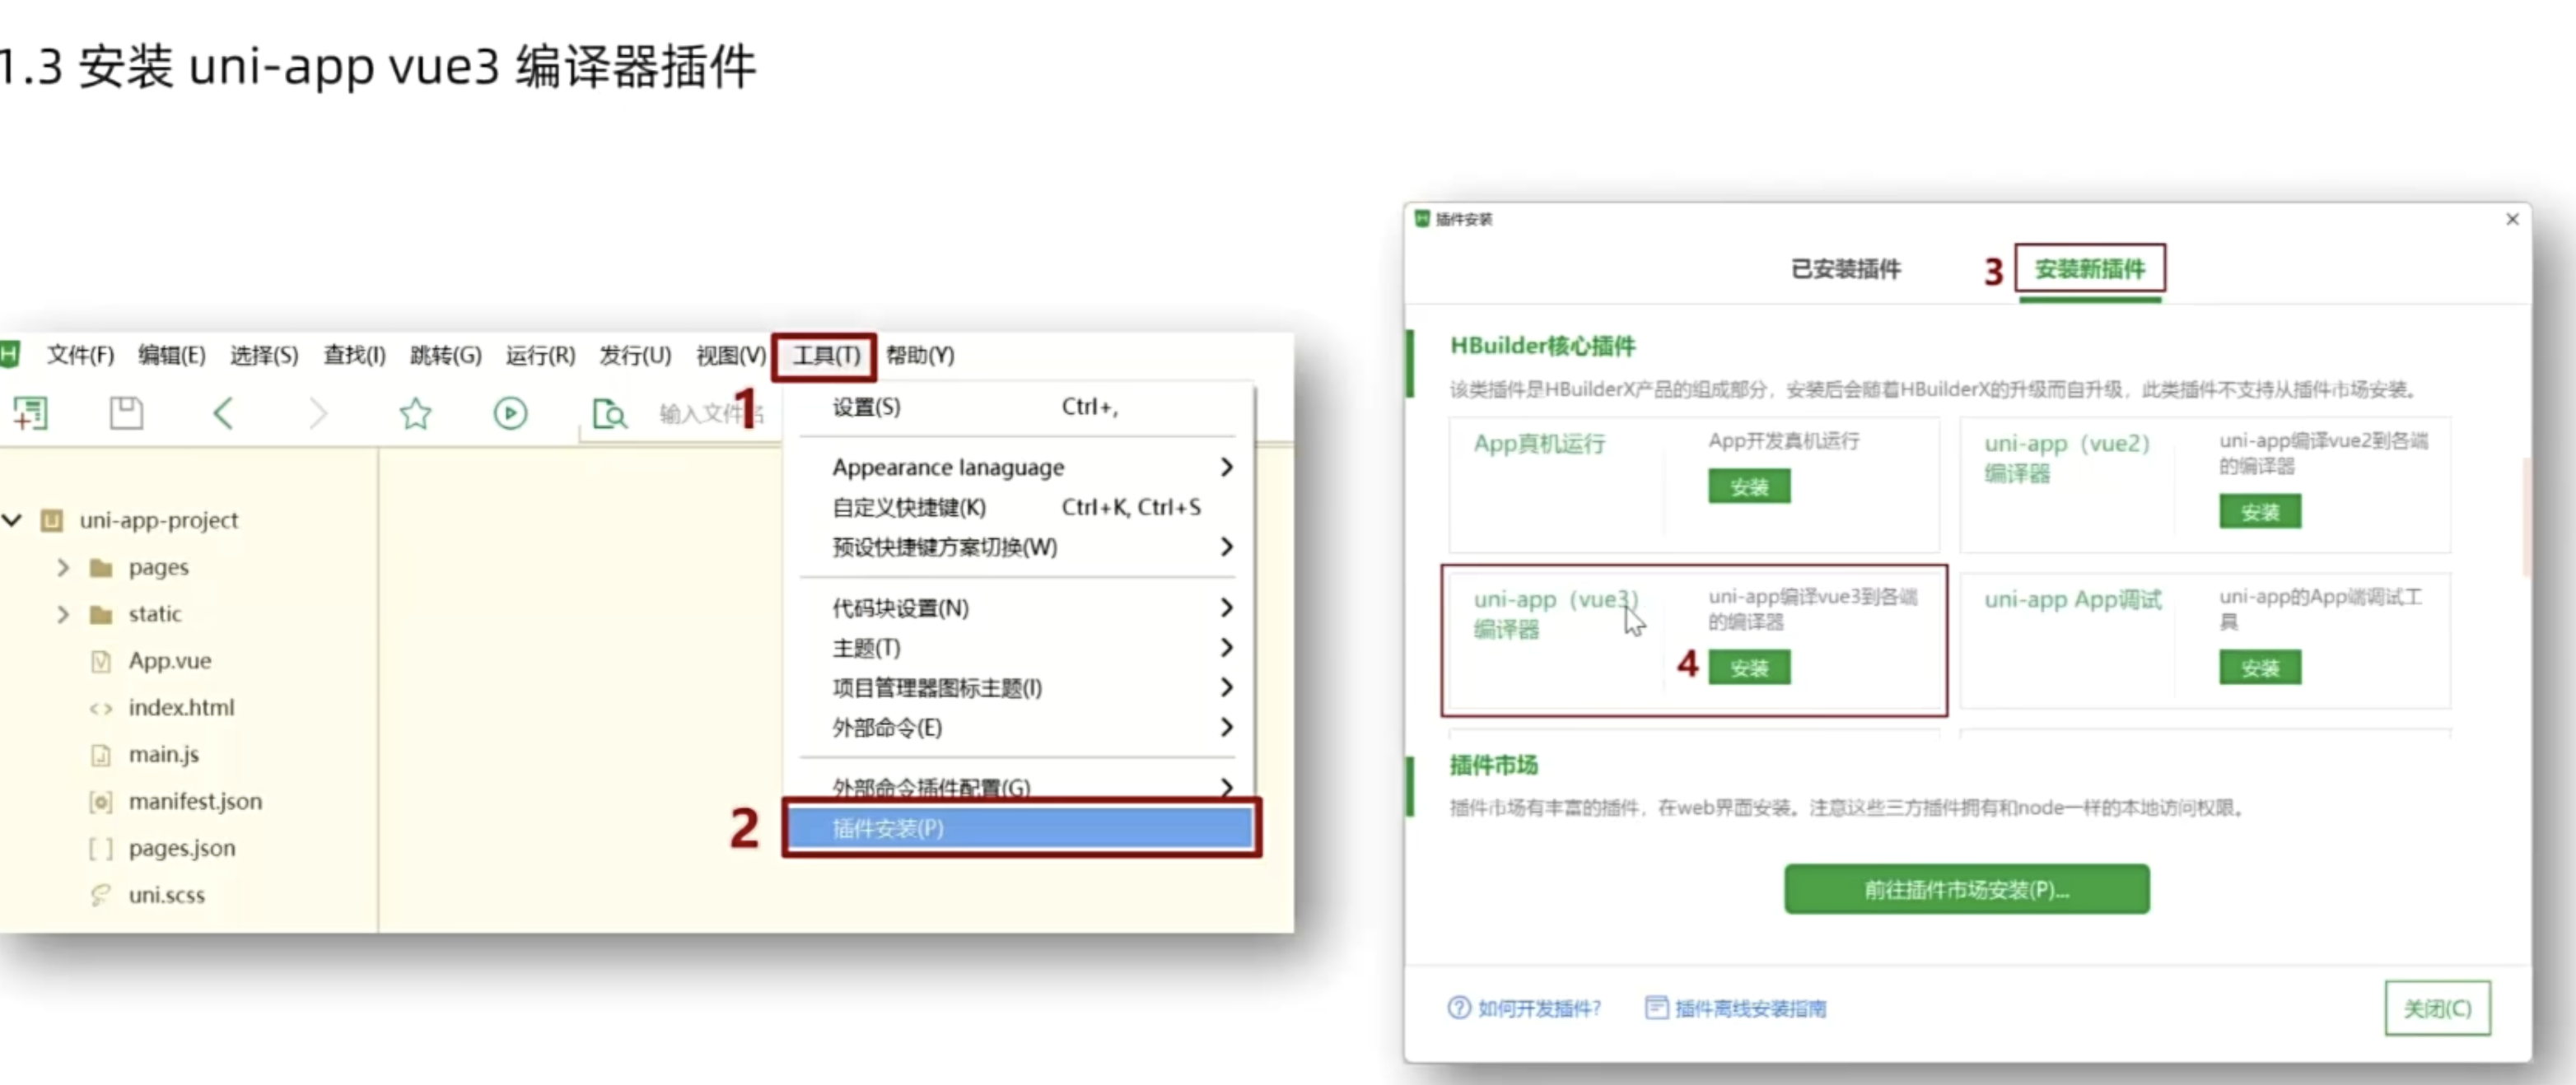2576x1085 pixels.
Task: Close the plugin install dialog with X
Action: coord(2512,219)
